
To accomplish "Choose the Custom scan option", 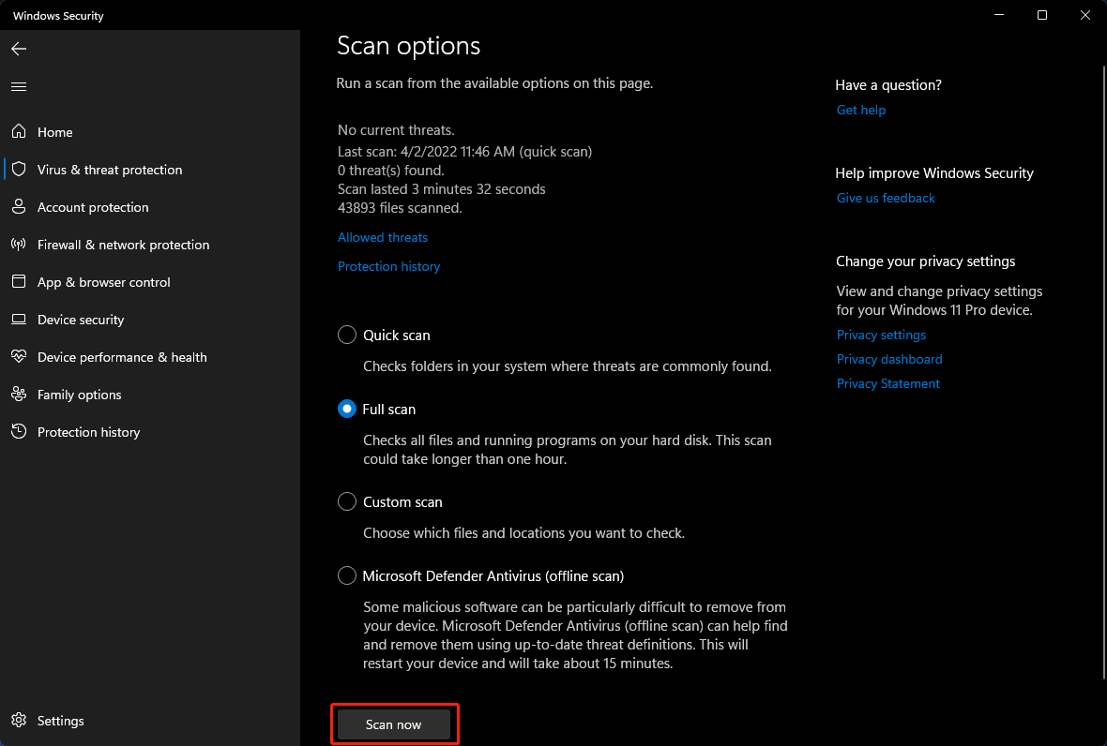I will click(x=346, y=501).
